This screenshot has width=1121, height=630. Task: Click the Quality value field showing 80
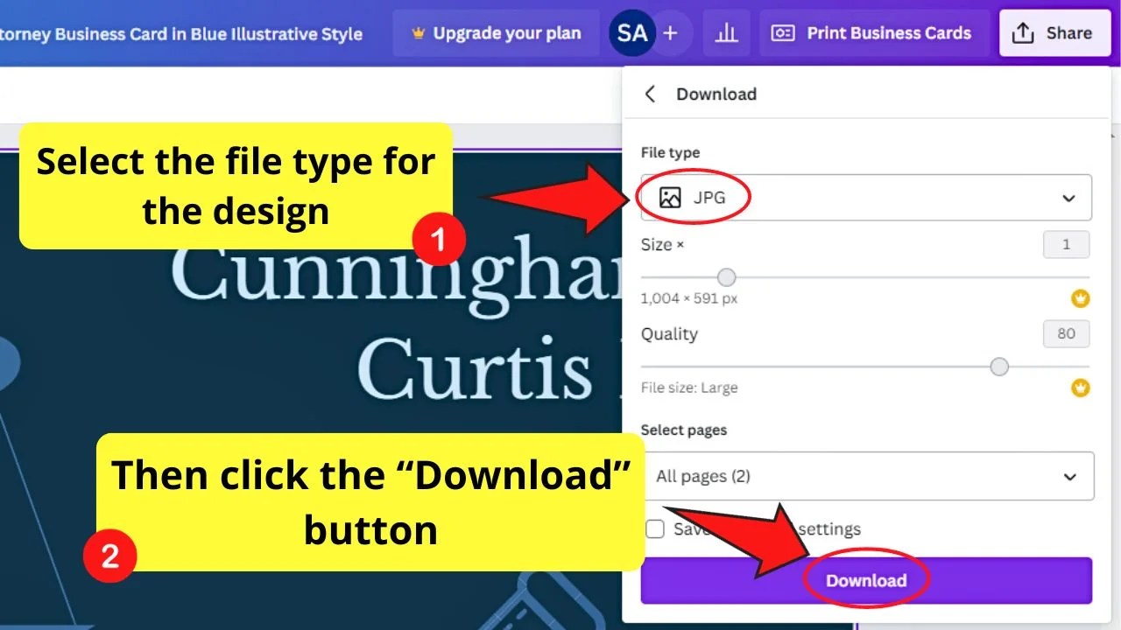[x=1066, y=333]
